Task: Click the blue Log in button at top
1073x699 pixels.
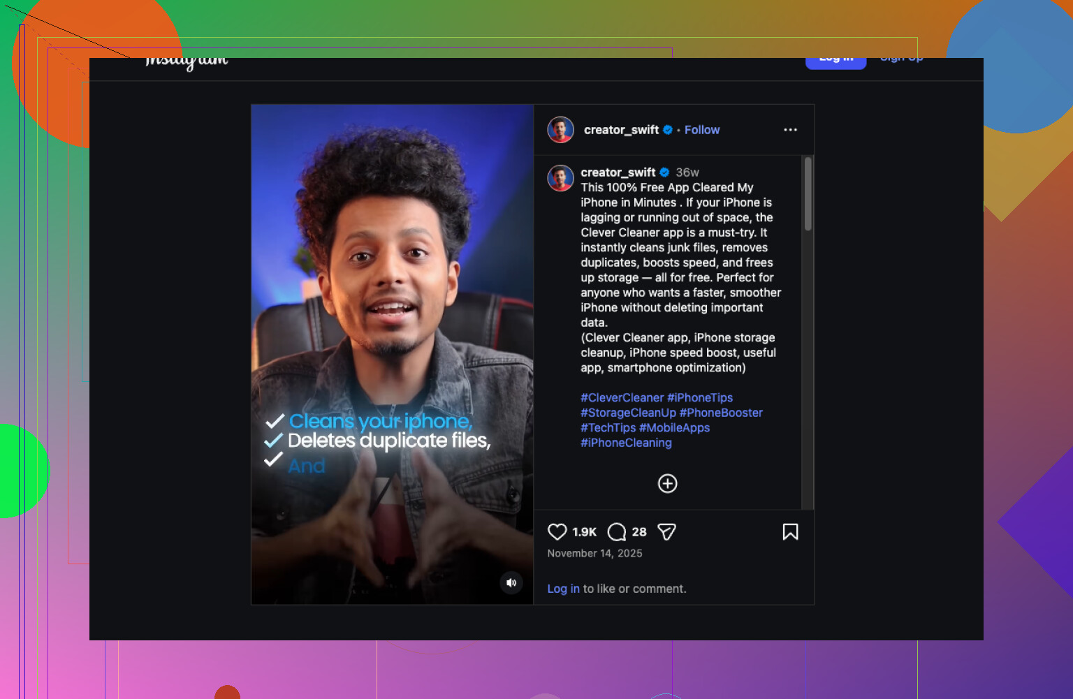Action: coord(836,63)
